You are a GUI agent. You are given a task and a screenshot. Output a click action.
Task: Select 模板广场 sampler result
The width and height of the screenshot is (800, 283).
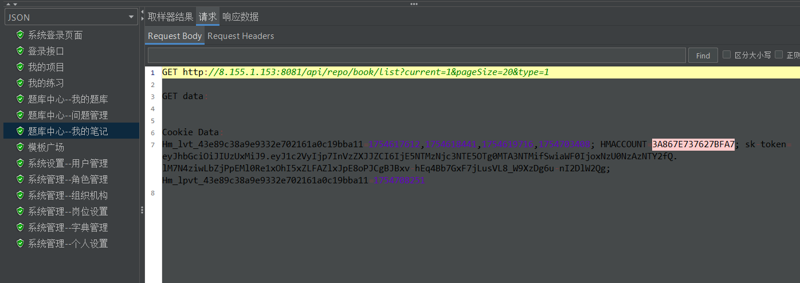click(46, 147)
